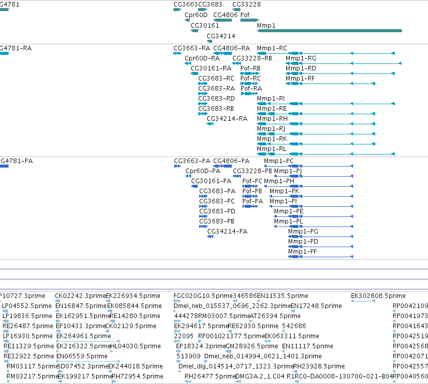Select the CG34214 gene label
The height and width of the screenshot is (384, 428).
pos(221,36)
